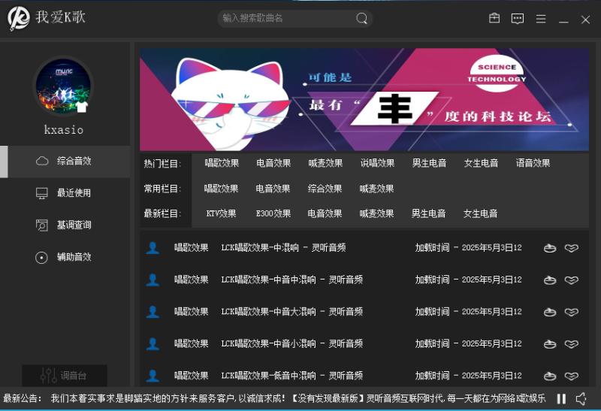Select 女生电音 under 最新栏目
The height and width of the screenshot is (411, 601).
pyautogui.click(x=480, y=213)
